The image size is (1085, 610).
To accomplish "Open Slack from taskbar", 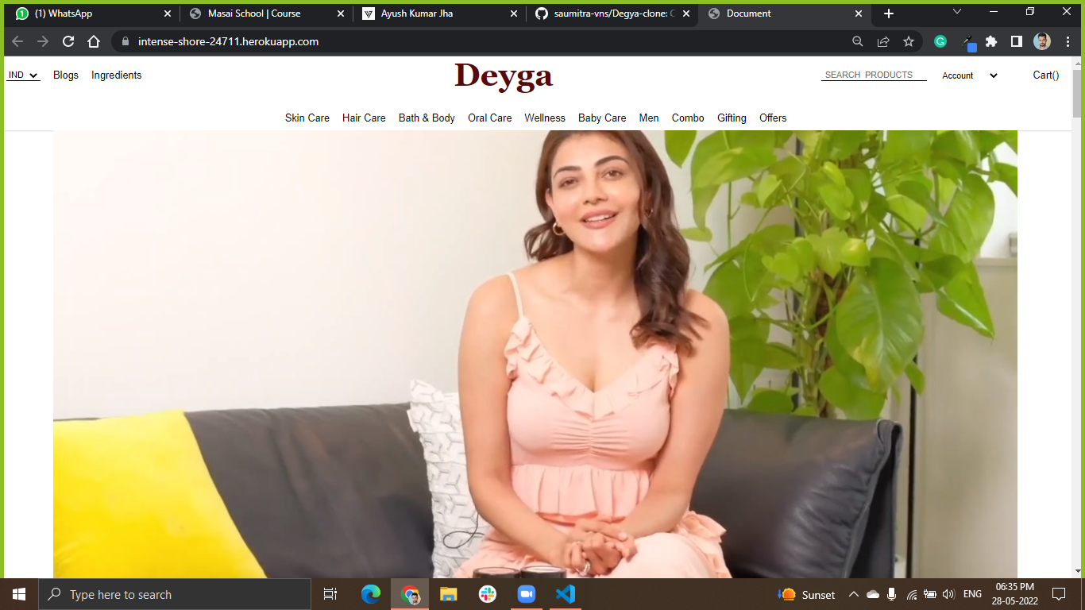I will pos(488,594).
